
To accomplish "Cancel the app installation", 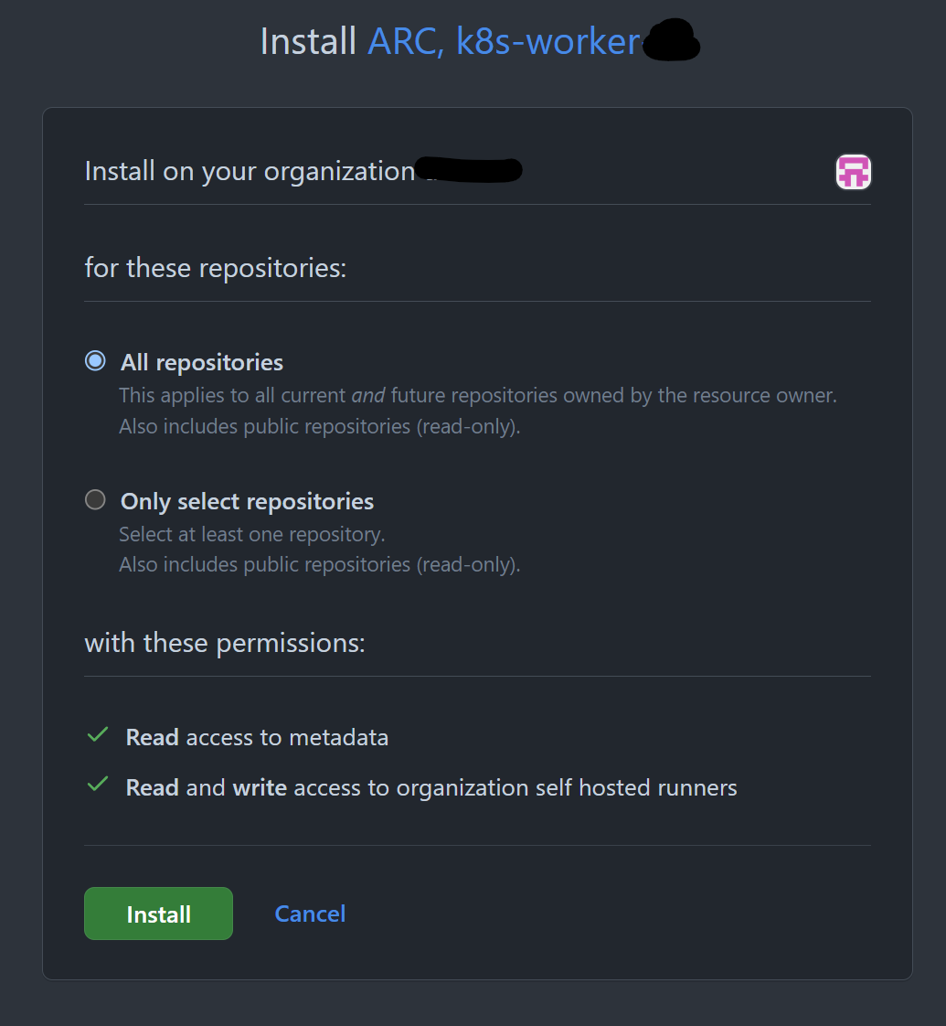I will [x=310, y=914].
